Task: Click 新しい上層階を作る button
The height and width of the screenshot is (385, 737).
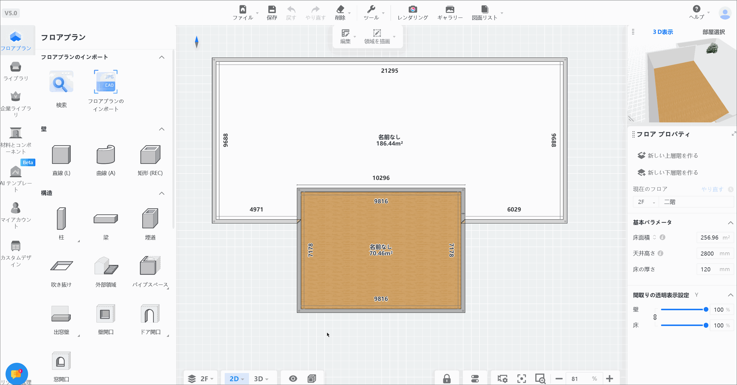Action: (668, 156)
